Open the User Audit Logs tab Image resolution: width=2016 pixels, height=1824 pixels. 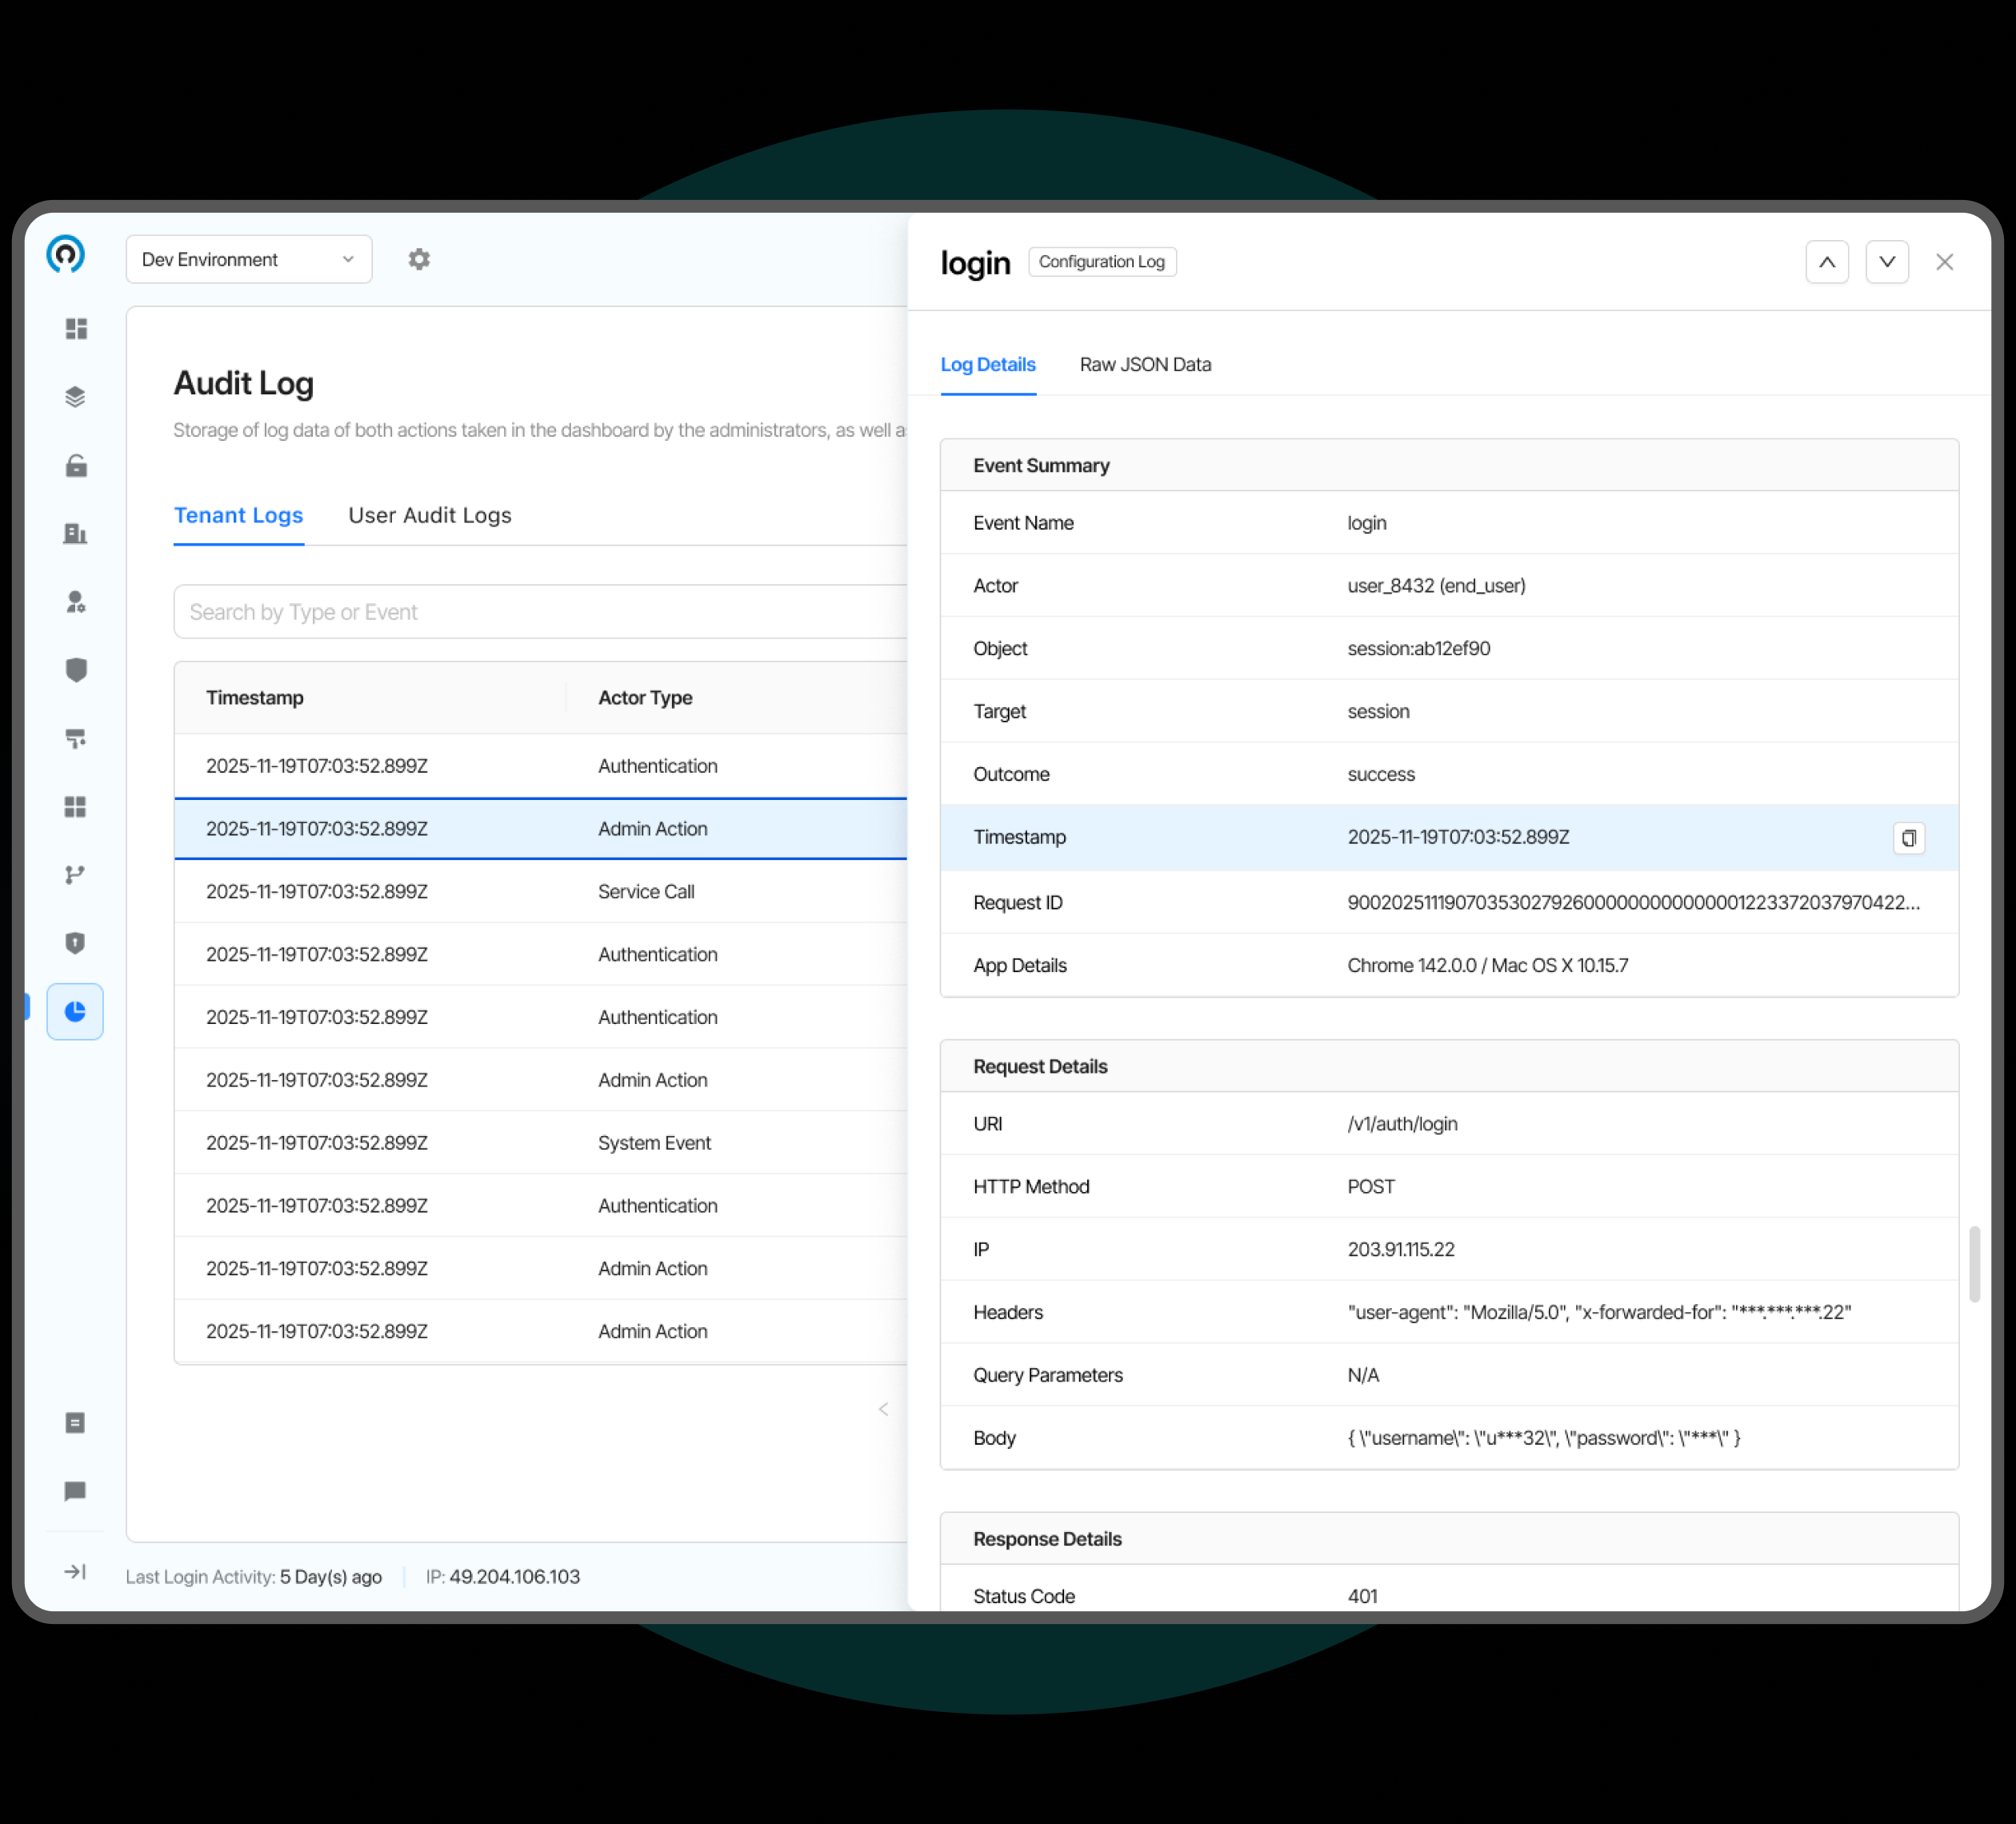(429, 515)
